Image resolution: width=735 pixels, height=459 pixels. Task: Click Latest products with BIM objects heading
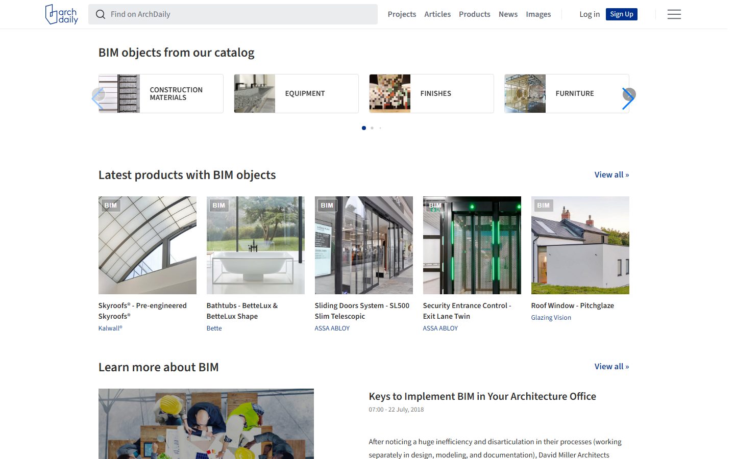(187, 175)
